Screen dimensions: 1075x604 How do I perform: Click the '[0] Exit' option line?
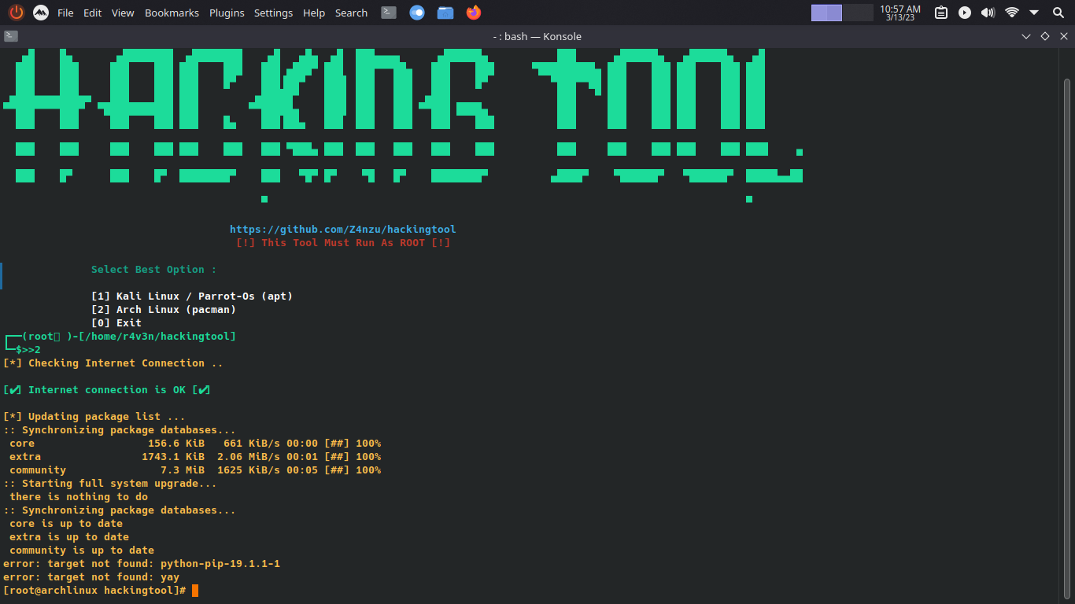pos(116,323)
